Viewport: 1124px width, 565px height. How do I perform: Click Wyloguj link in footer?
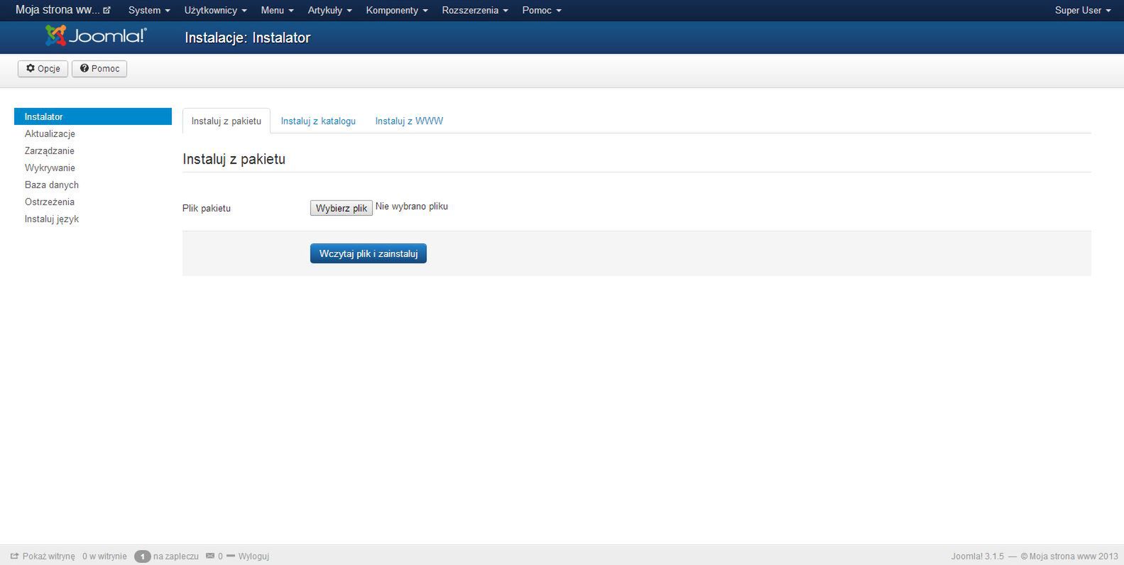(253, 556)
